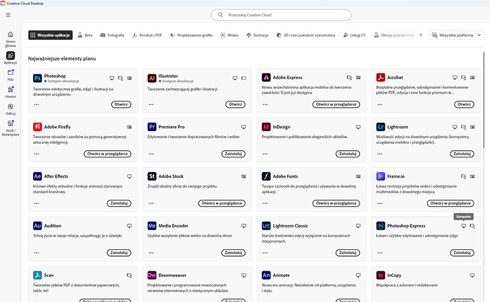The image size is (490, 302).
Task: Click the InCopy app icon
Action: click(x=380, y=275)
